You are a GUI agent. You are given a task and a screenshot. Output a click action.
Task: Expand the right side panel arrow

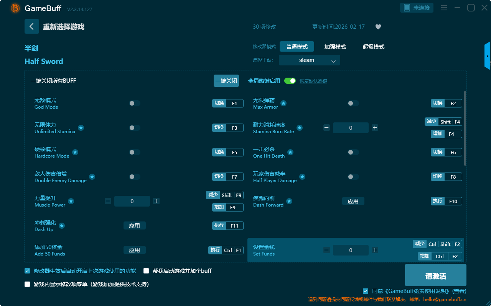click(x=488, y=56)
